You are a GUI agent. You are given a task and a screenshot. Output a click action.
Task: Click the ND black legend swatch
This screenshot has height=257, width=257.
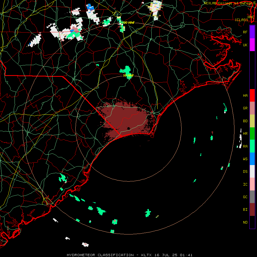(252, 222)
